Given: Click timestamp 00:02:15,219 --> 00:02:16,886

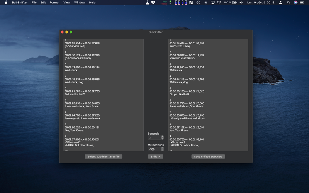Looking at the screenshot, I should click(x=82, y=80).
